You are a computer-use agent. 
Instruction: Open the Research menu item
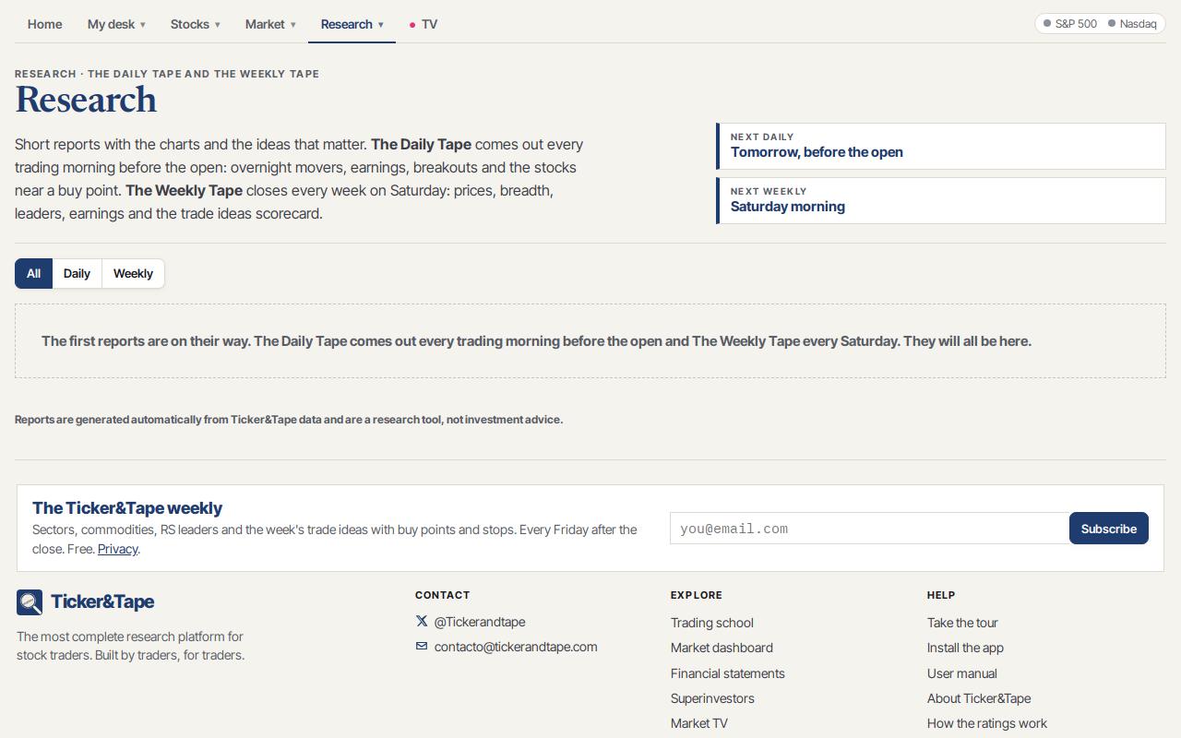point(352,24)
